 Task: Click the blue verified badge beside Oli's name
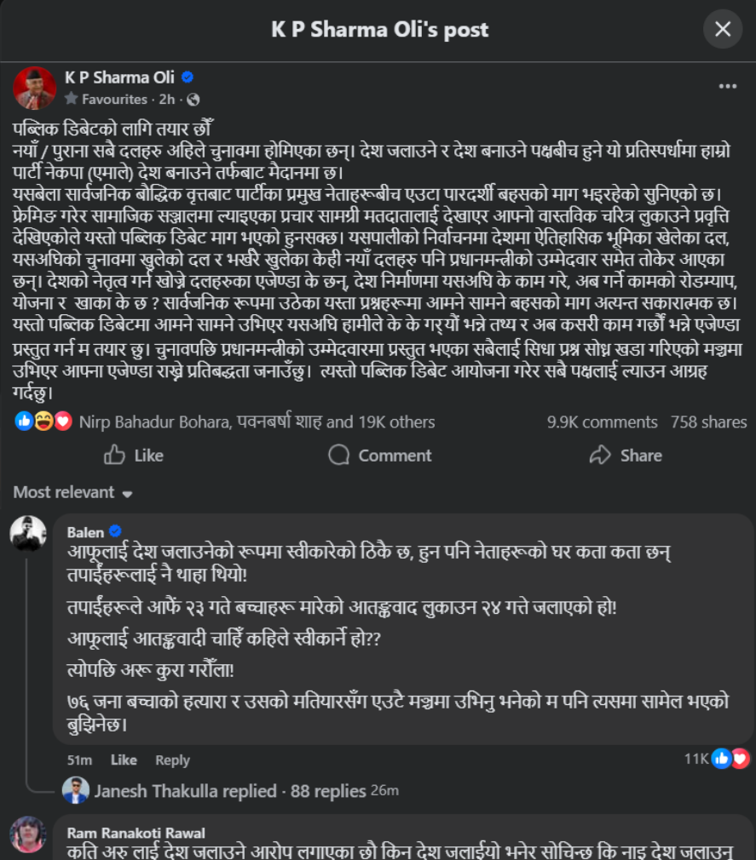188,77
